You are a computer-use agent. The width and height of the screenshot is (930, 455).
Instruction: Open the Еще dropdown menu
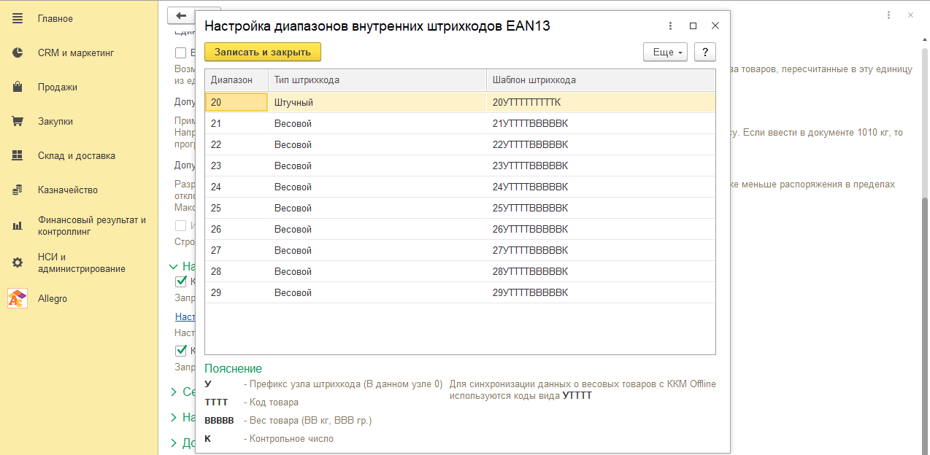(665, 52)
